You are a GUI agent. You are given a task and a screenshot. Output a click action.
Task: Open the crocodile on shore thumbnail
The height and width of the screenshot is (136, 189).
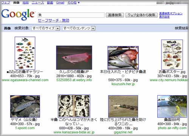pyautogui.click(x=123, y=106)
